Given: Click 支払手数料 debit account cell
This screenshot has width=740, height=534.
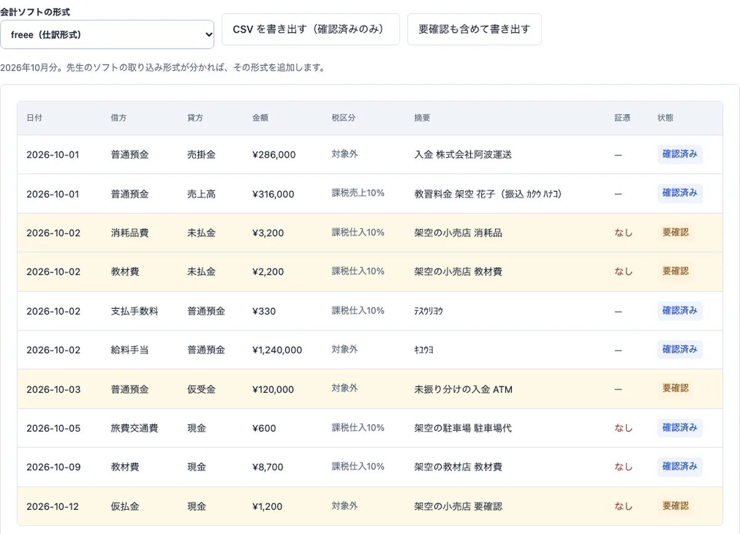Looking at the screenshot, I should 134,311.
